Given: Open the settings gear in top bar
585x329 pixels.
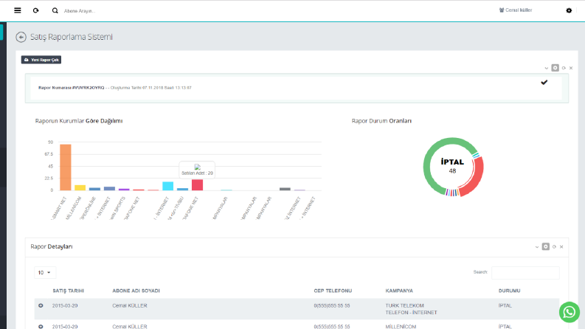Looking at the screenshot, I should coord(569,10).
